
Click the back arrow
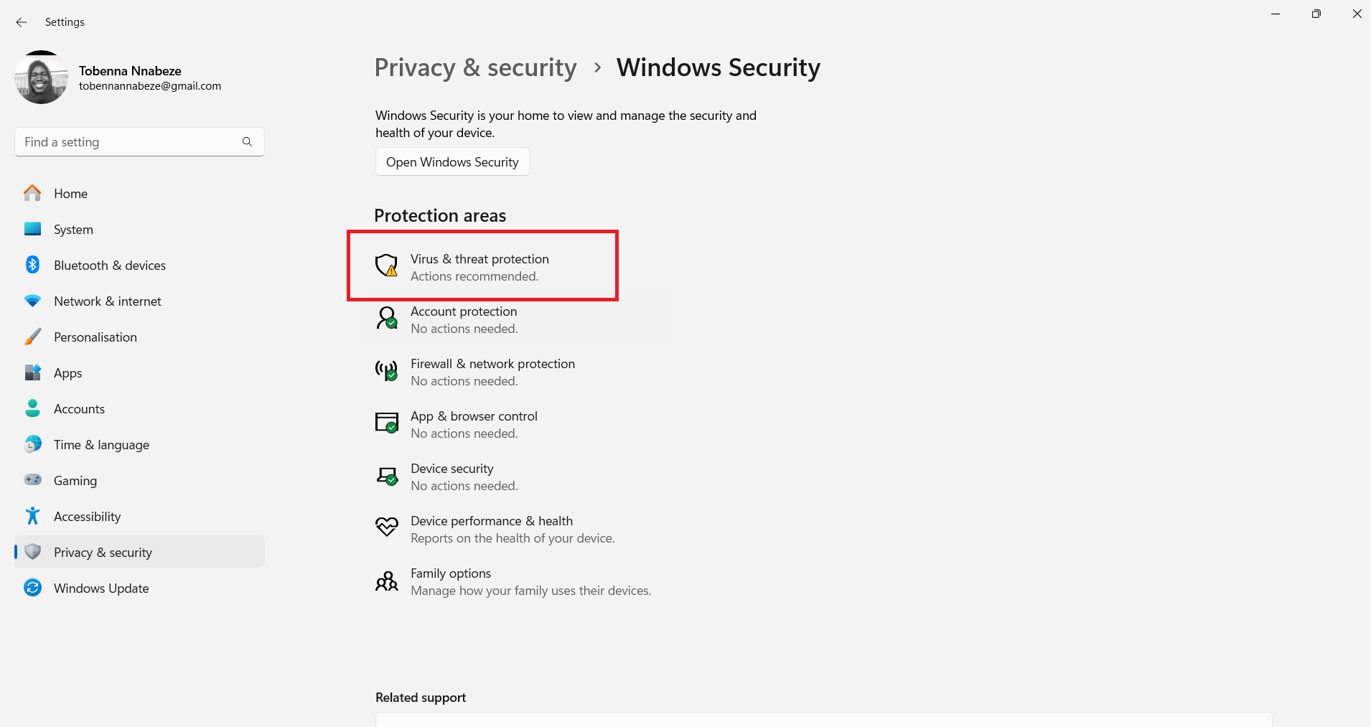[21, 22]
